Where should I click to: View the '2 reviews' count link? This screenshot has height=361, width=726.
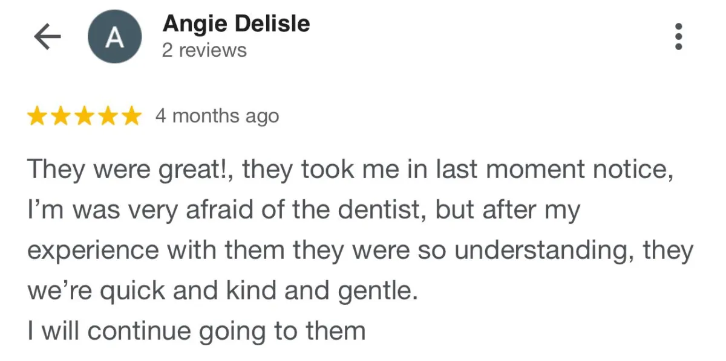pos(204,50)
